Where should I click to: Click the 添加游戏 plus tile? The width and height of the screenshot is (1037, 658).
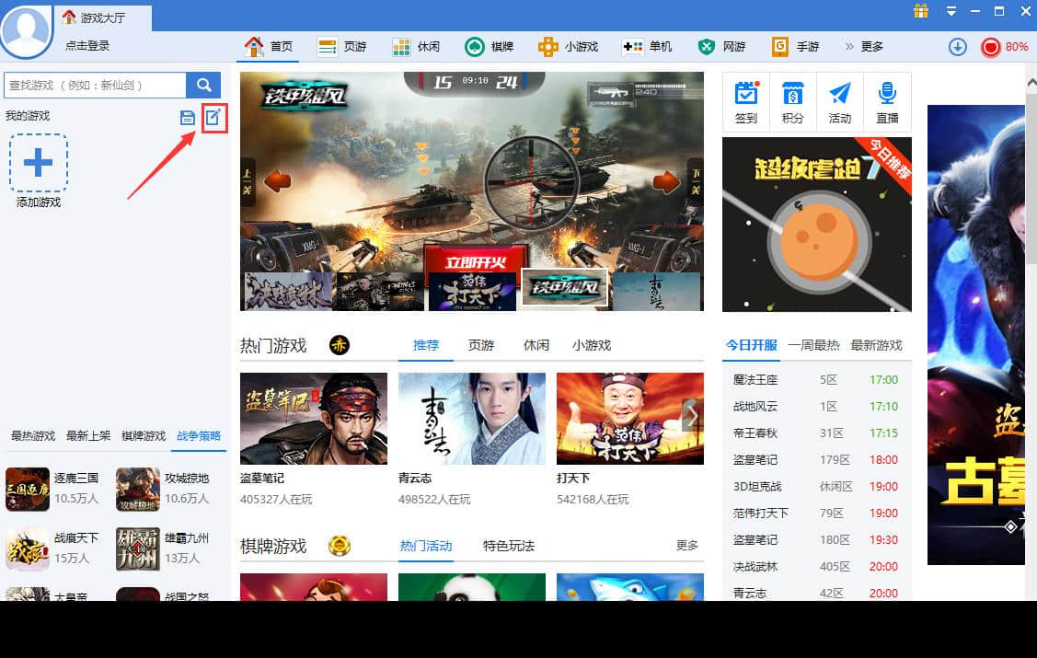(39, 163)
